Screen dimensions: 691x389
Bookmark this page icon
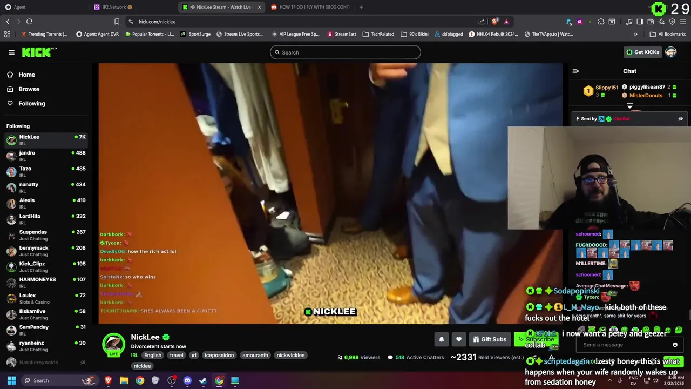point(117,22)
